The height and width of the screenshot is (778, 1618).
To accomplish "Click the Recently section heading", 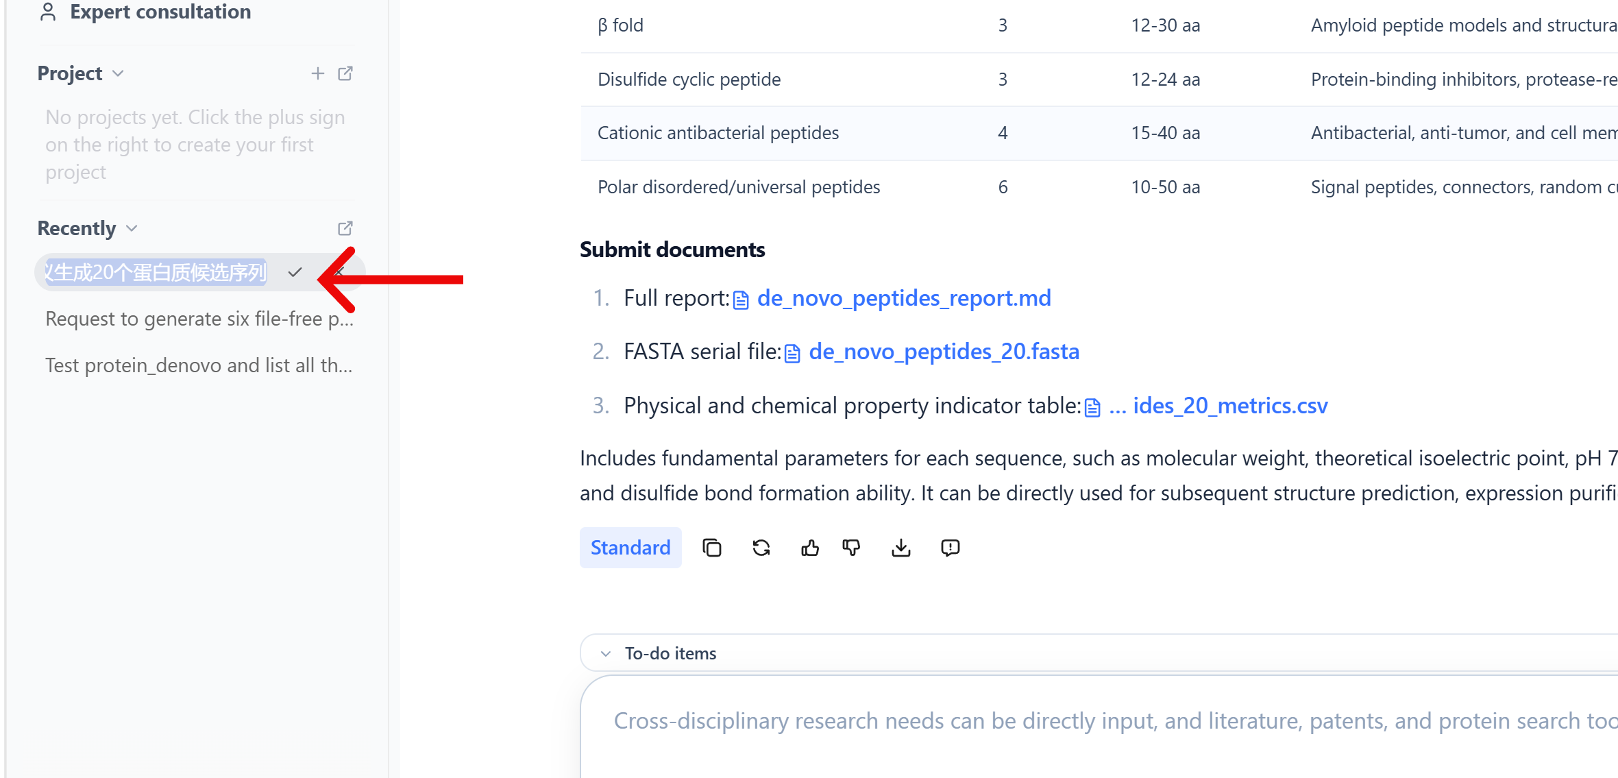I will [77, 228].
